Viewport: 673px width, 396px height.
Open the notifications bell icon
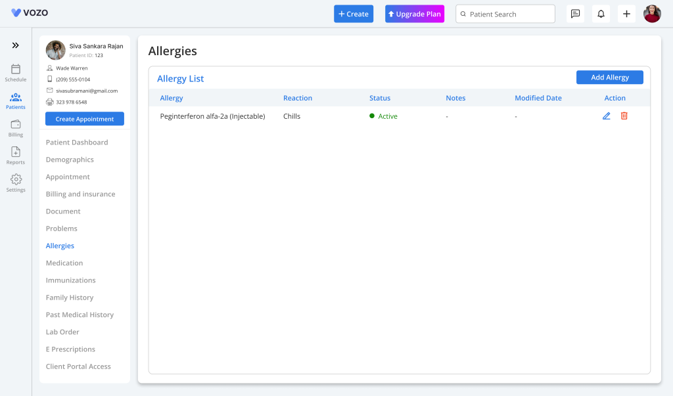[x=601, y=14]
